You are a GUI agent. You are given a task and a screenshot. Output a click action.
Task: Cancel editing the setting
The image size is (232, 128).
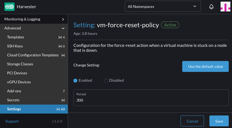point(192,121)
